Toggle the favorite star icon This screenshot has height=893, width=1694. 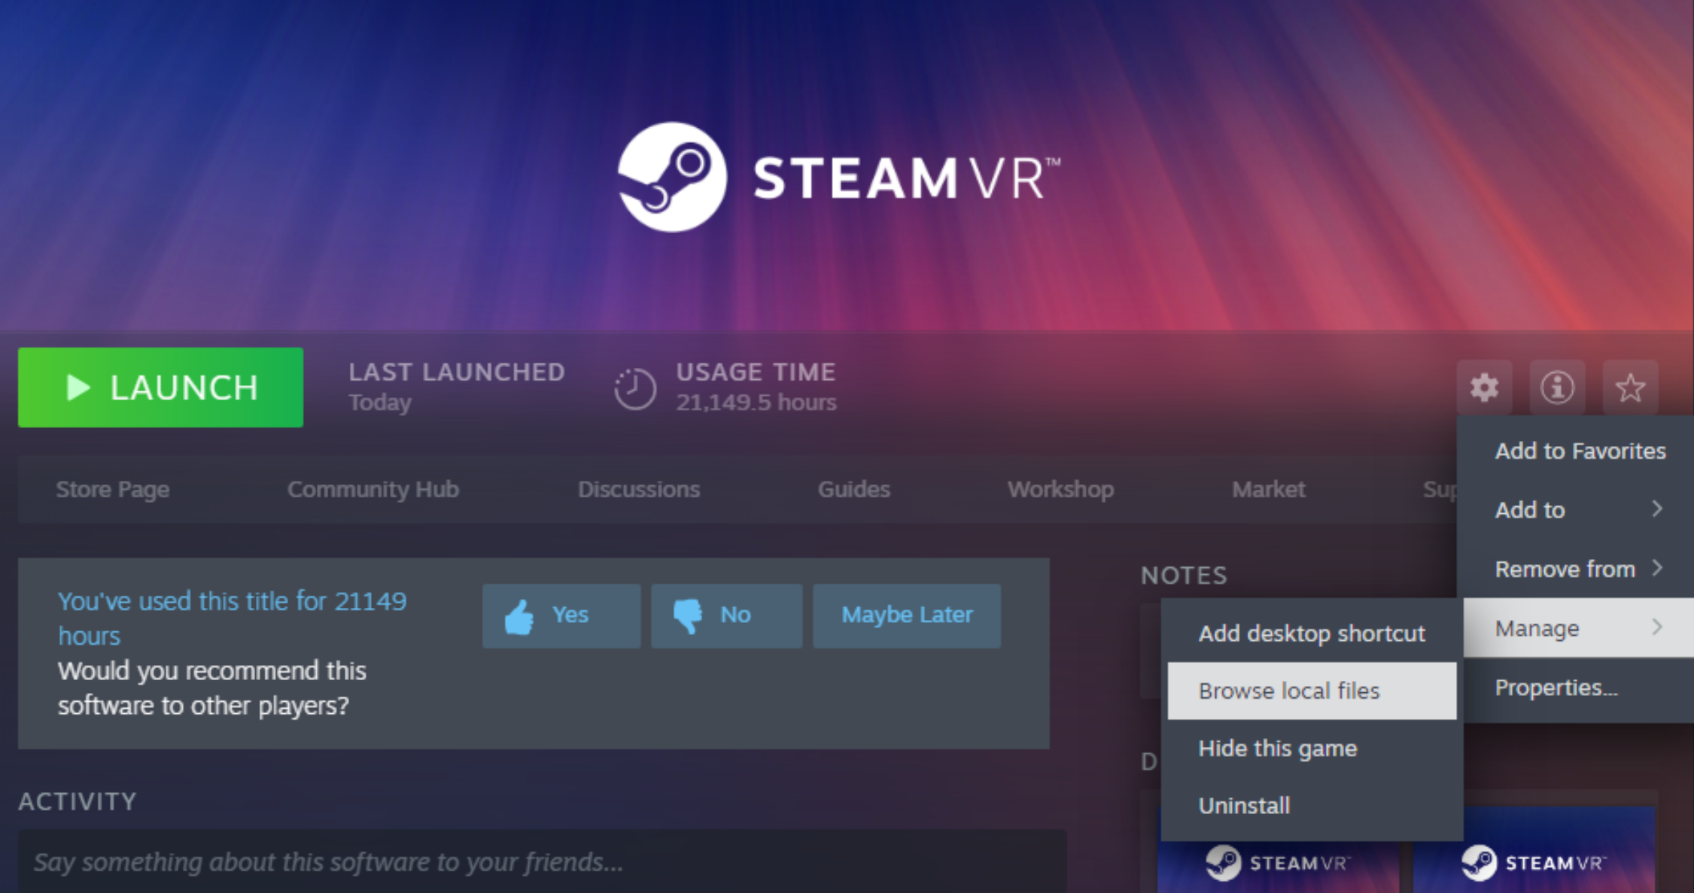(1630, 388)
